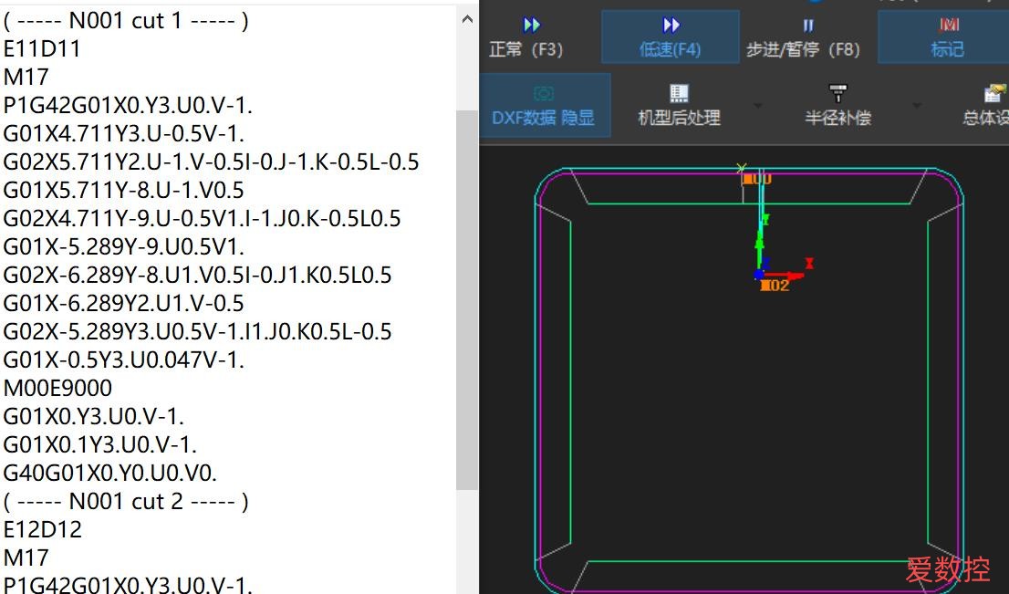Image resolution: width=1009 pixels, height=594 pixels.
Task: Click line G01X-5.289Y-9.U0.5V1.
Action: (124, 247)
